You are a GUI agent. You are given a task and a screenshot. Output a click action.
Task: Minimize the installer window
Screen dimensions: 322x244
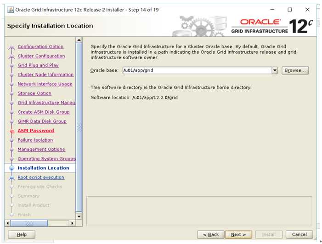pyautogui.click(x=272, y=10)
